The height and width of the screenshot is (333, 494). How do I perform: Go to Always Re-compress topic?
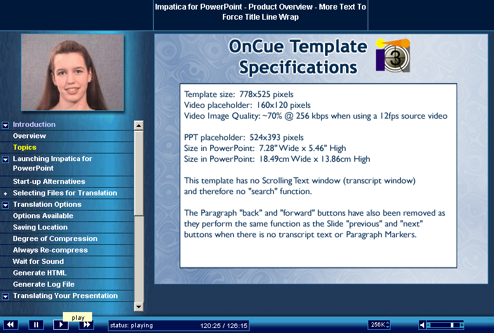click(50, 250)
